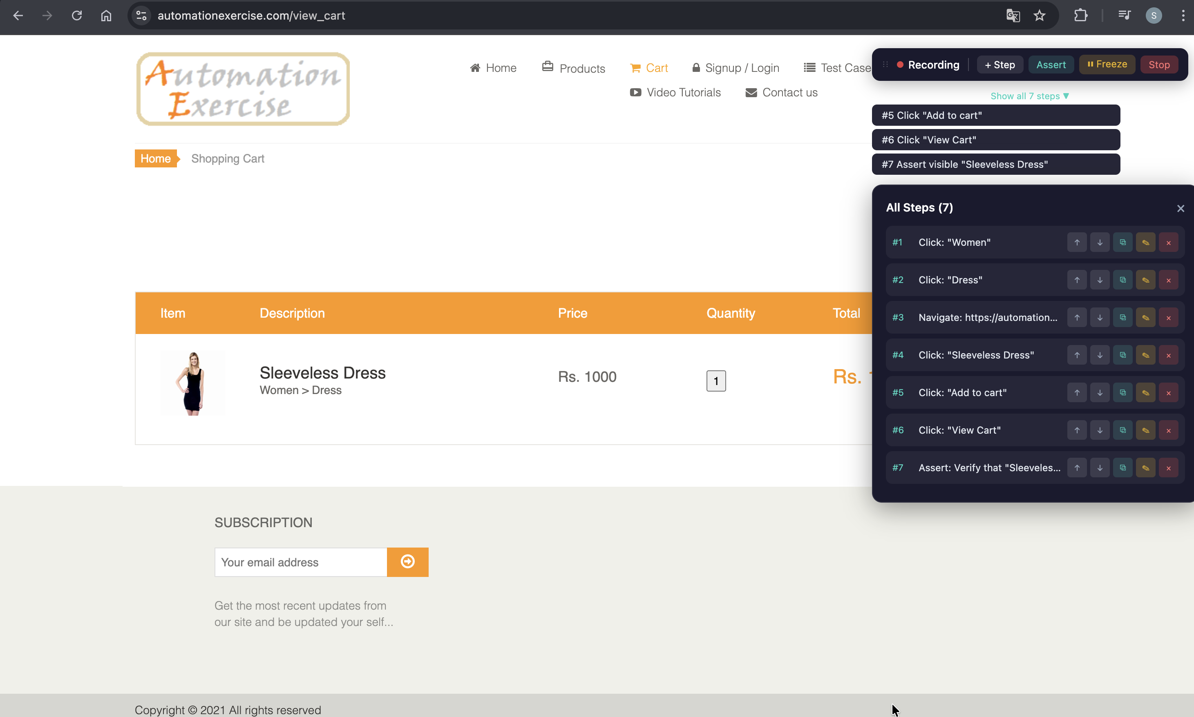Move step #2 "Dress" up
1194x717 pixels.
pyautogui.click(x=1077, y=280)
